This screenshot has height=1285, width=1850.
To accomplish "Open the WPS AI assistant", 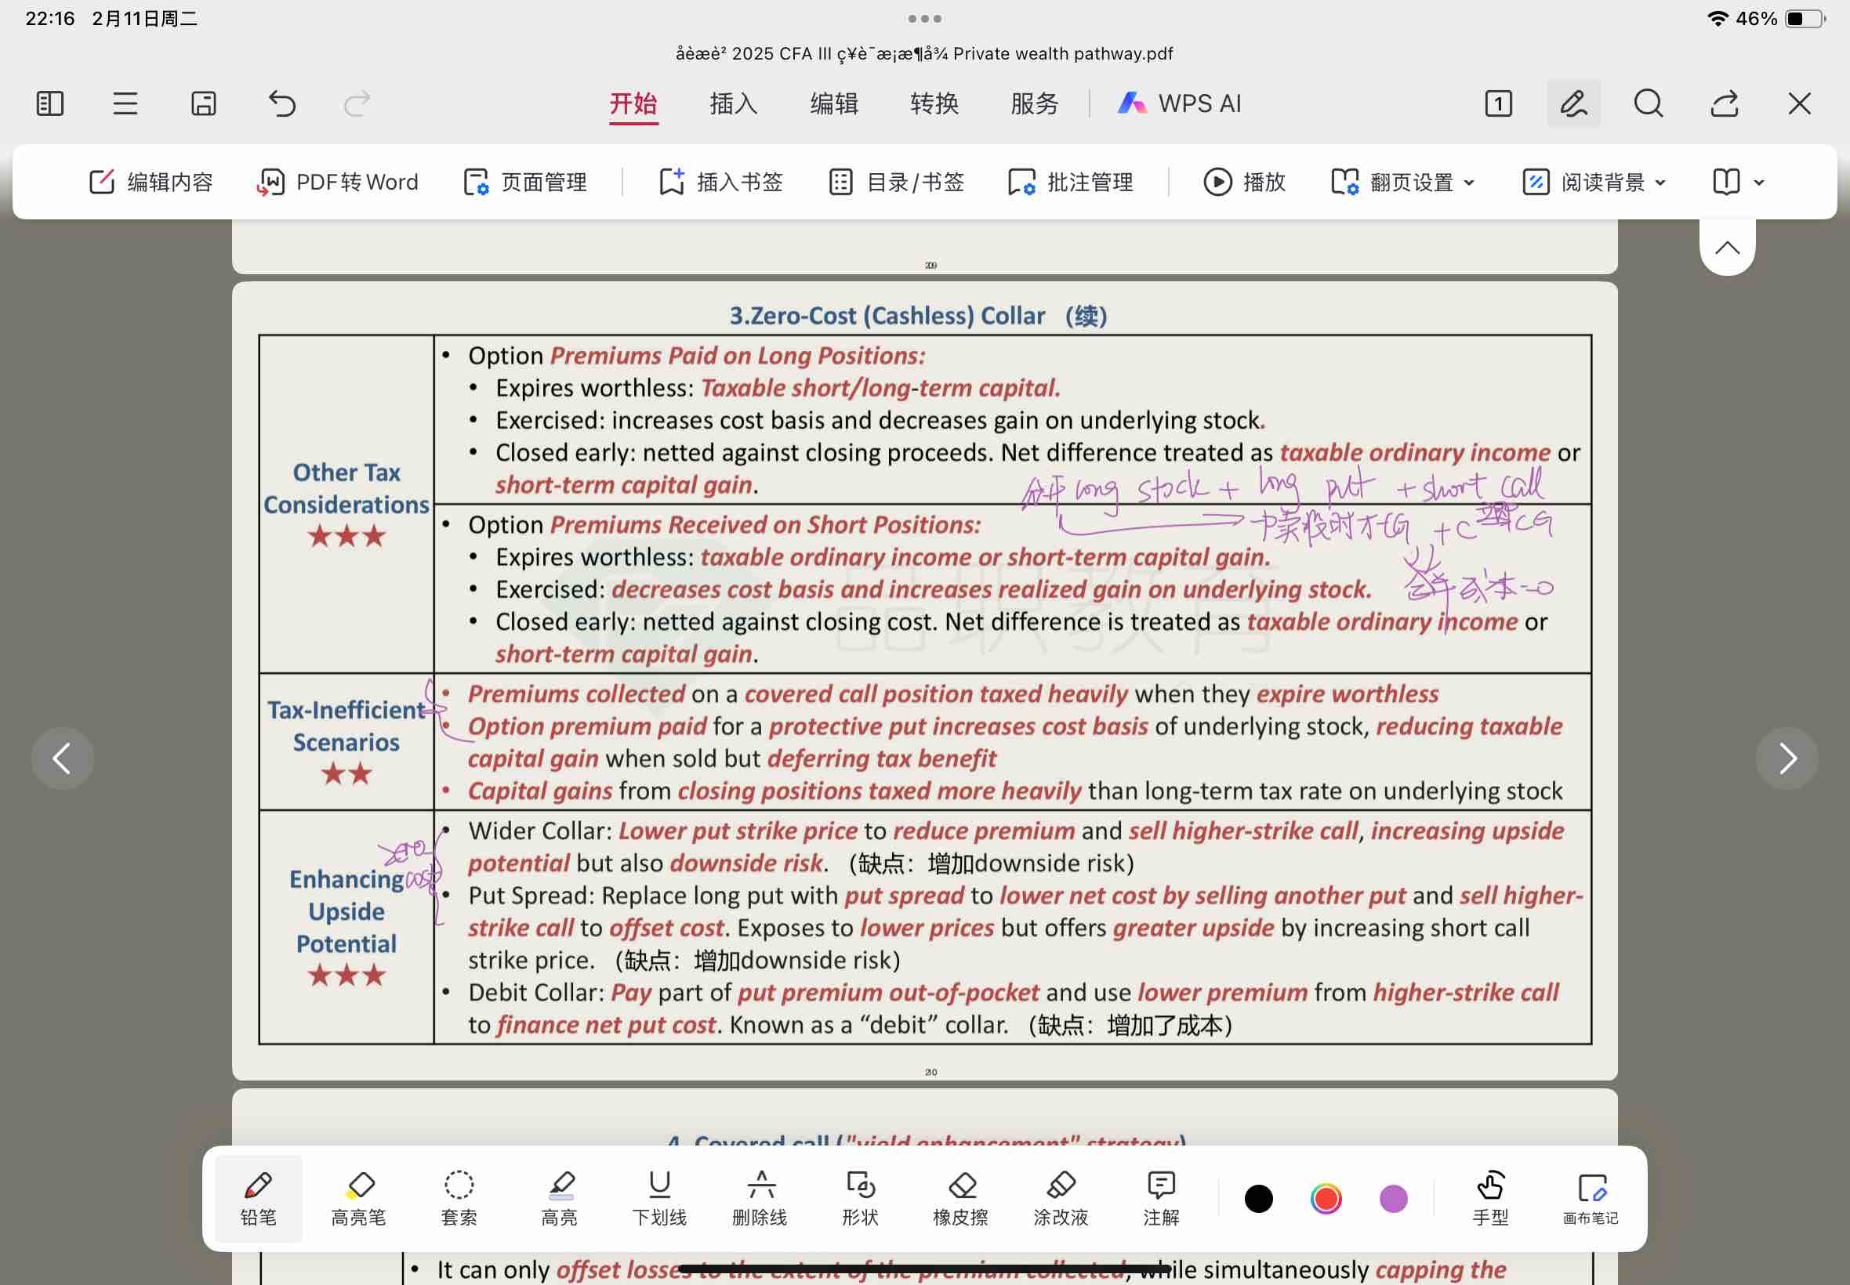I will pos(1179,104).
